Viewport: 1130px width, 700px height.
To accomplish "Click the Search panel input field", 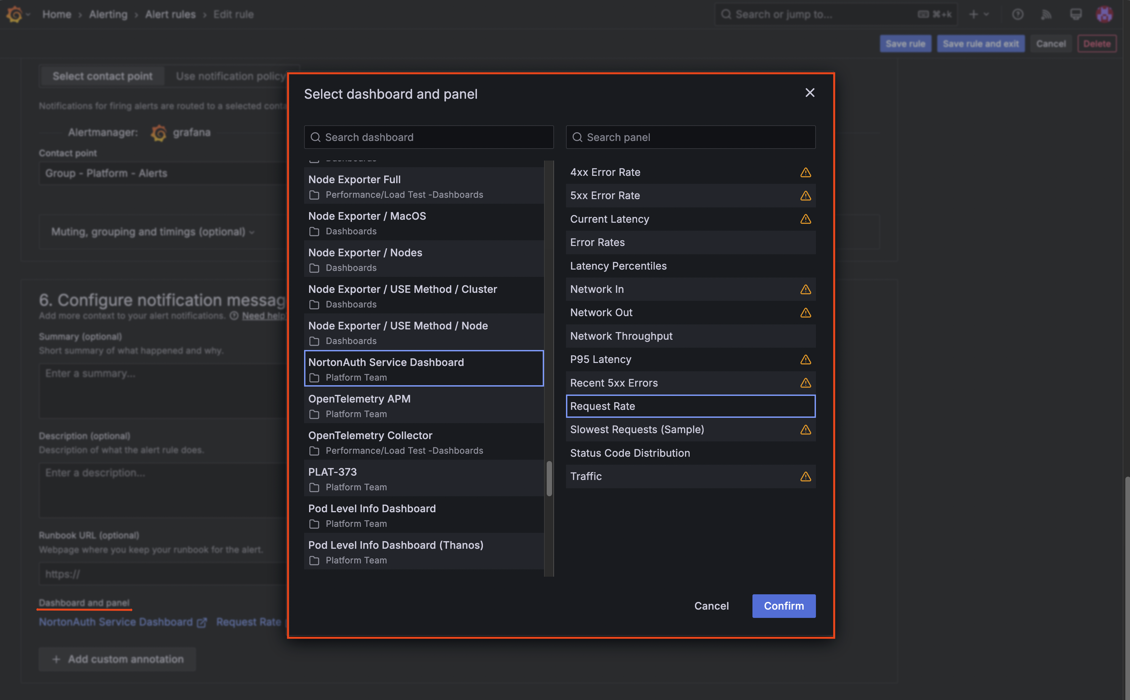I will pyautogui.click(x=691, y=137).
